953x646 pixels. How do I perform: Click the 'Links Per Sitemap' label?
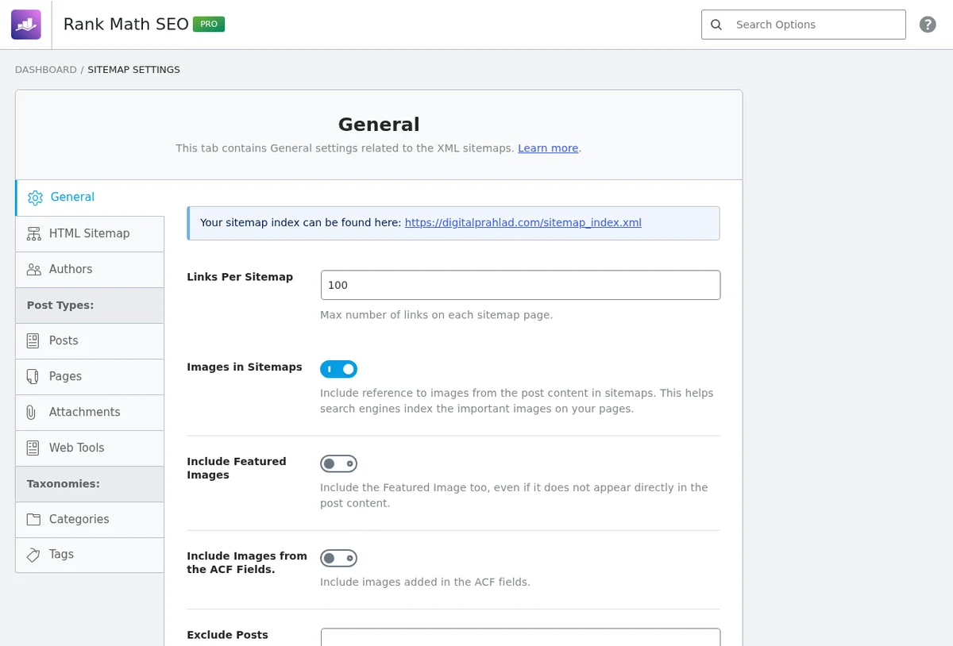(240, 277)
